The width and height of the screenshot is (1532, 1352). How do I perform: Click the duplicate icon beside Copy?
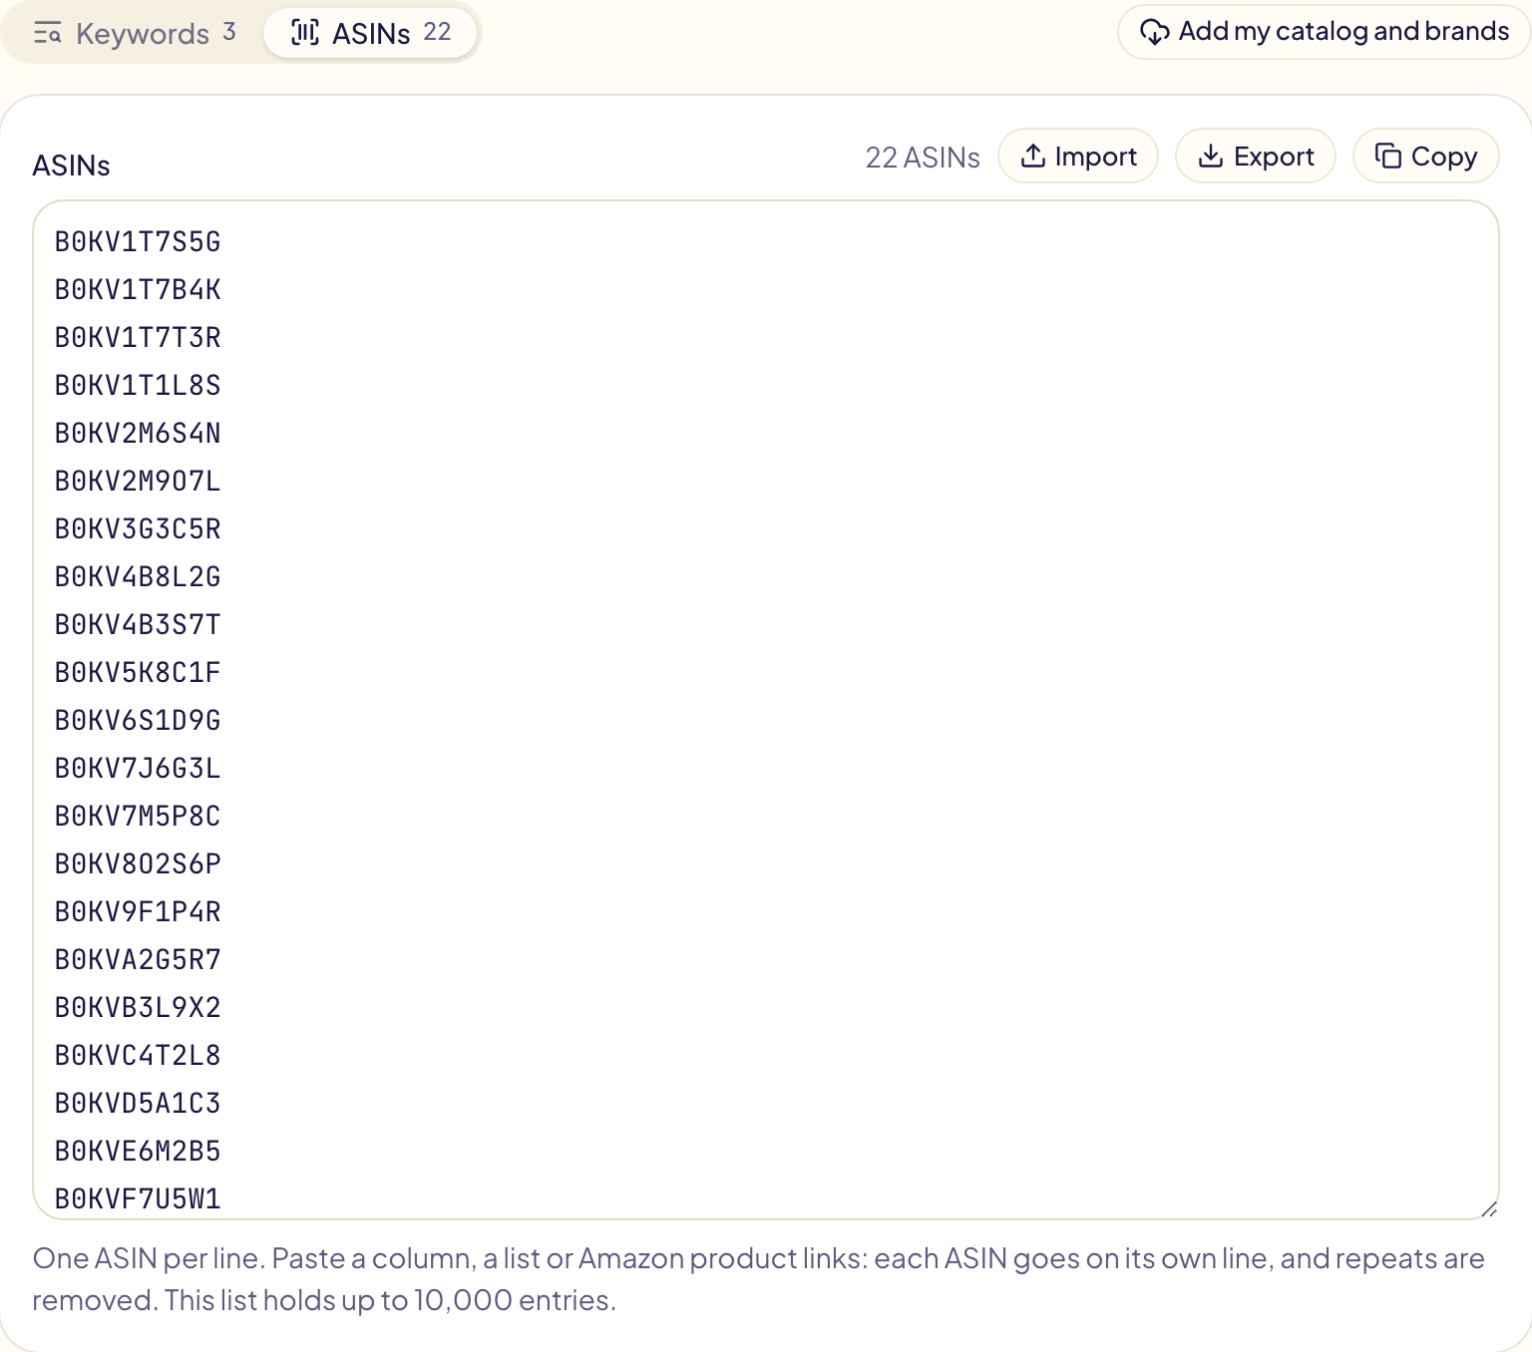click(x=1388, y=157)
